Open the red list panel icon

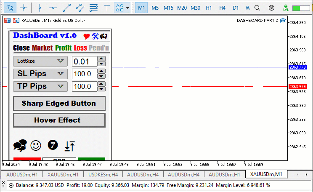(x=8, y=20)
